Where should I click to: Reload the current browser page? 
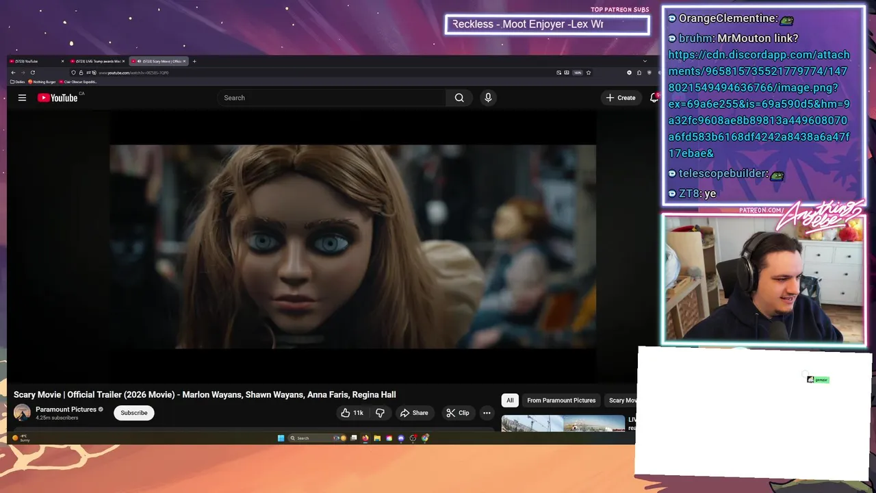coord(33,73)
